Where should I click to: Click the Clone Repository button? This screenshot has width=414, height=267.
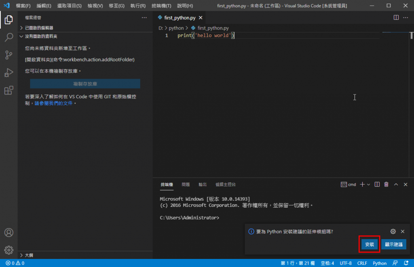[x=85, y=84]
